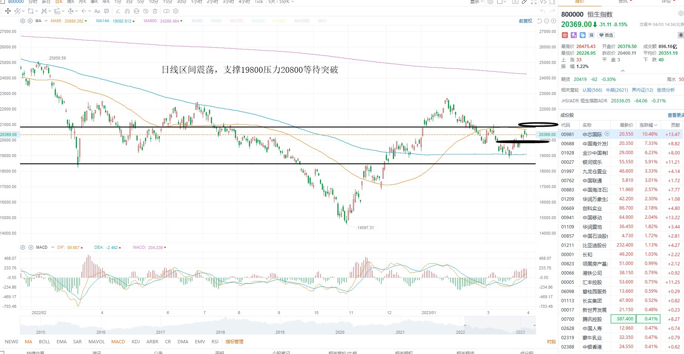Zoom in chart with plus circle icon
The width and height of the screenshot is (684, 354).
pos(553,21)
